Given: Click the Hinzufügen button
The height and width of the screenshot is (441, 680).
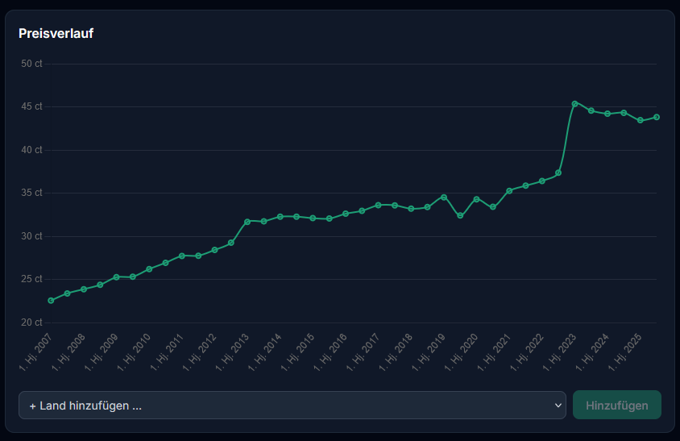Looking at the screenshot, I should click(x=616, y=405).
